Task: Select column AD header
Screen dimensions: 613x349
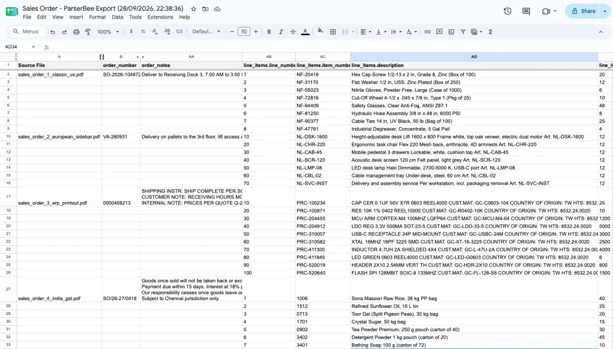Action: (474, 57)
